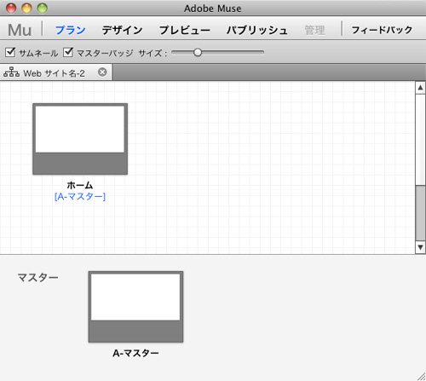Select the ホーム page thumbnail

point(80,139)
